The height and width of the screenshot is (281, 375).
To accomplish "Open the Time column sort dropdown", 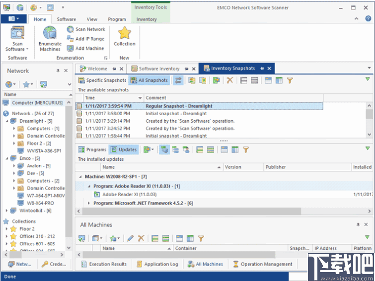I will coord(140,98).
